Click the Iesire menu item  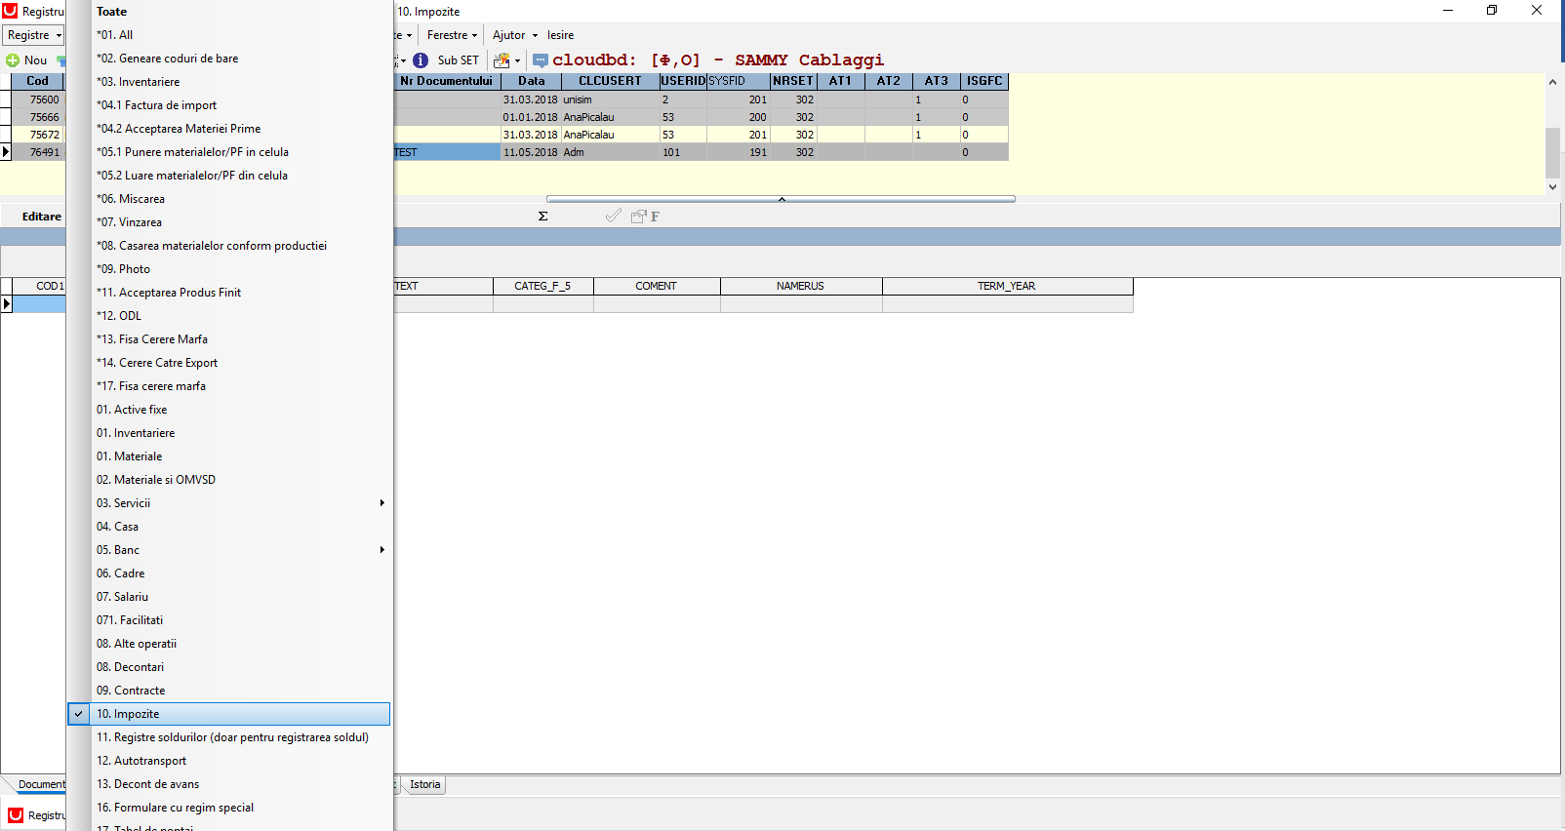click(x=560, y=35)
